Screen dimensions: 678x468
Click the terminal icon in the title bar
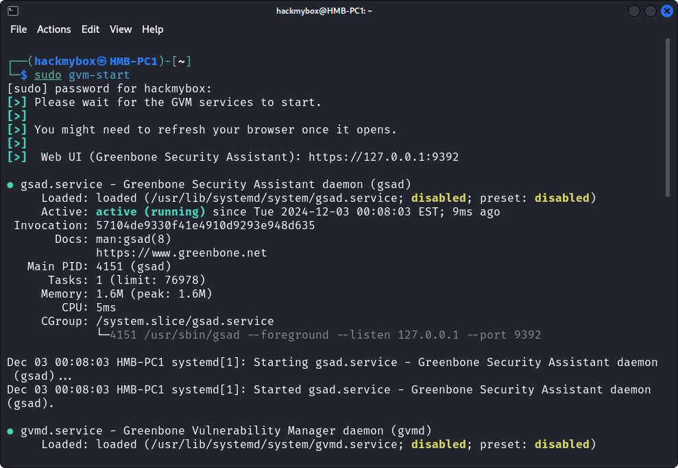pos(12,11)
